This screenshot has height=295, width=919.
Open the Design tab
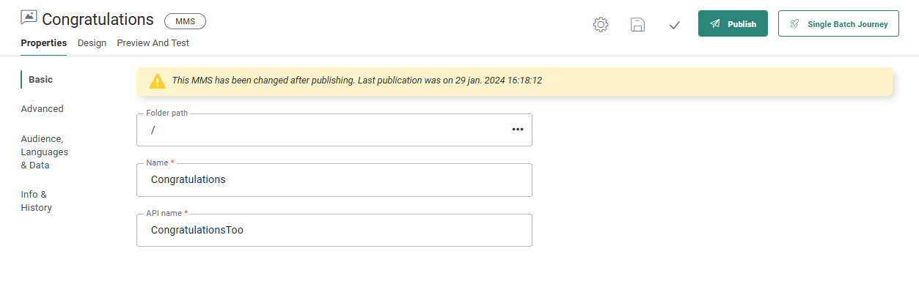pyautogui.click(x=92, y=43)
